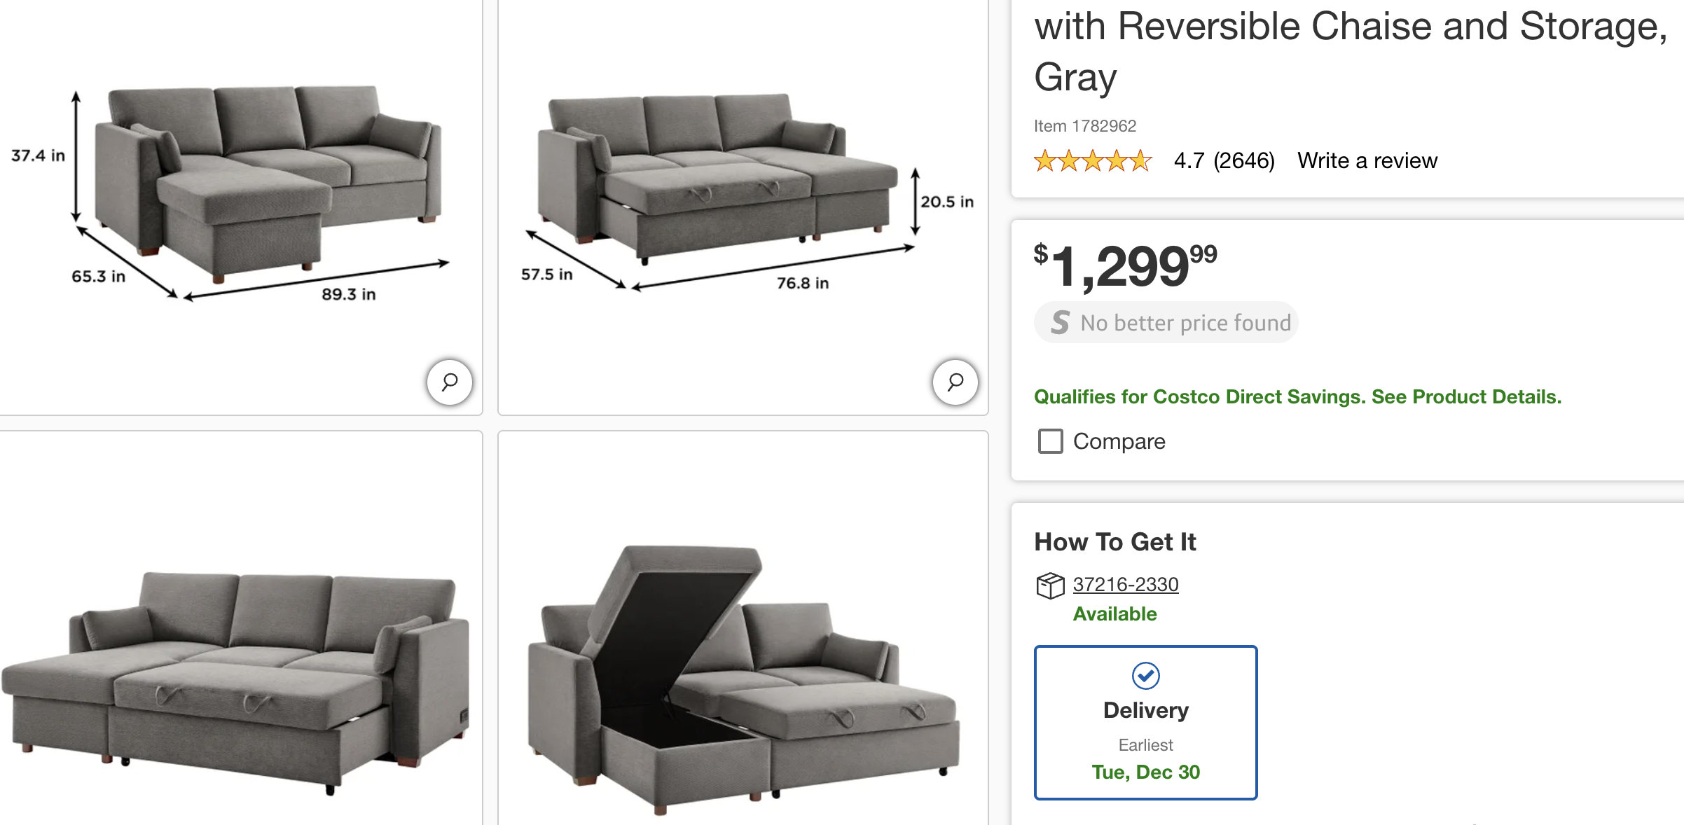Enable Compare for this sectional
Viewport: 1684px width, 825px height.
point(1049,441)
